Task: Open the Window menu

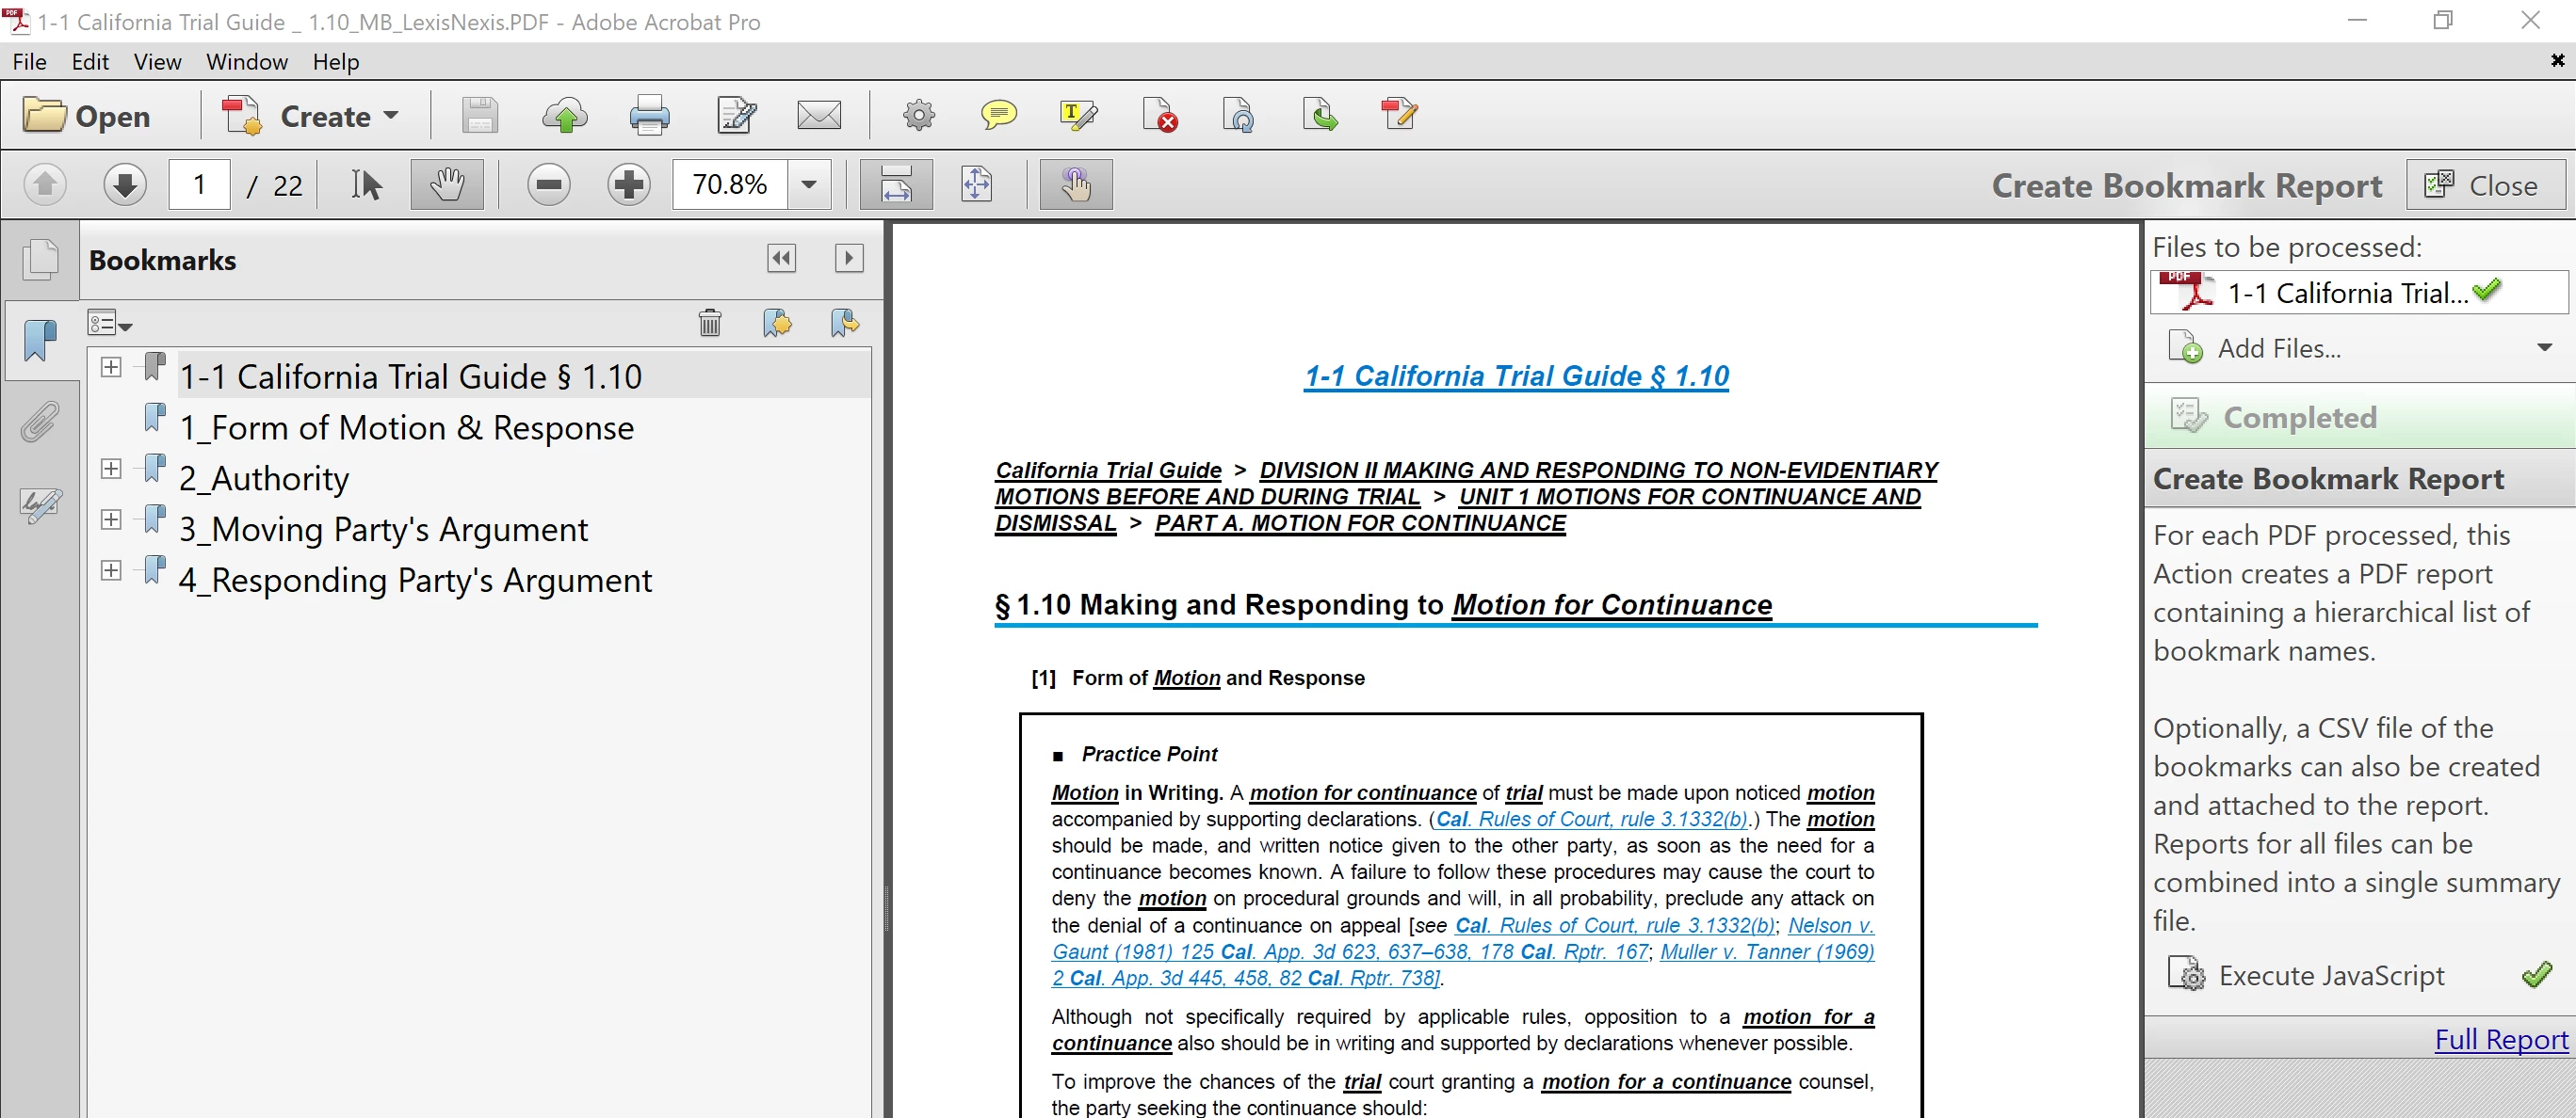Action: 246,62
